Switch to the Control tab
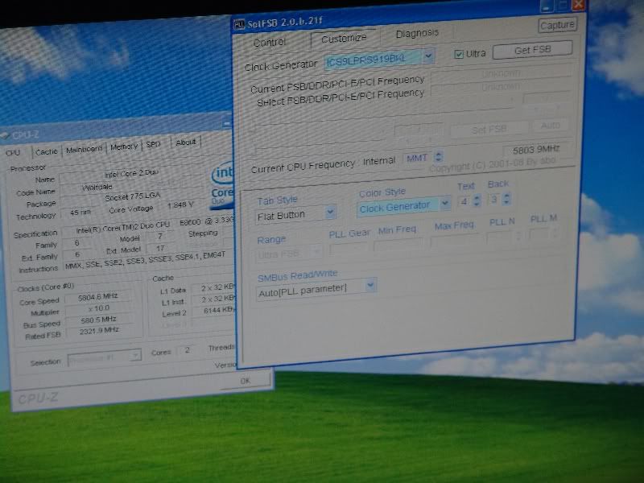 click(x=270, y=43)
